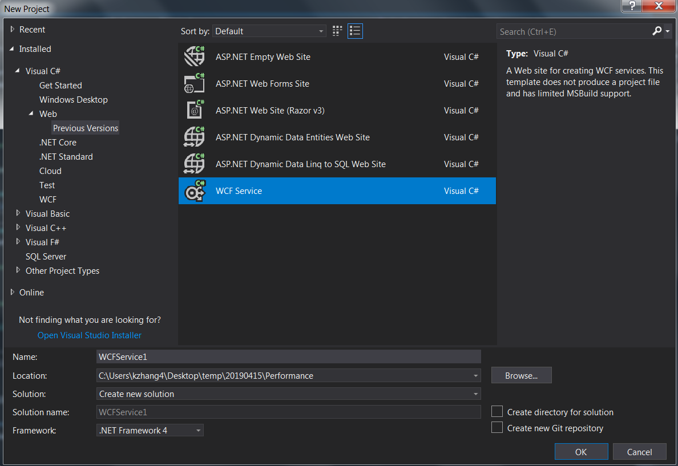Collapse the Web tree node

[31, 114]
